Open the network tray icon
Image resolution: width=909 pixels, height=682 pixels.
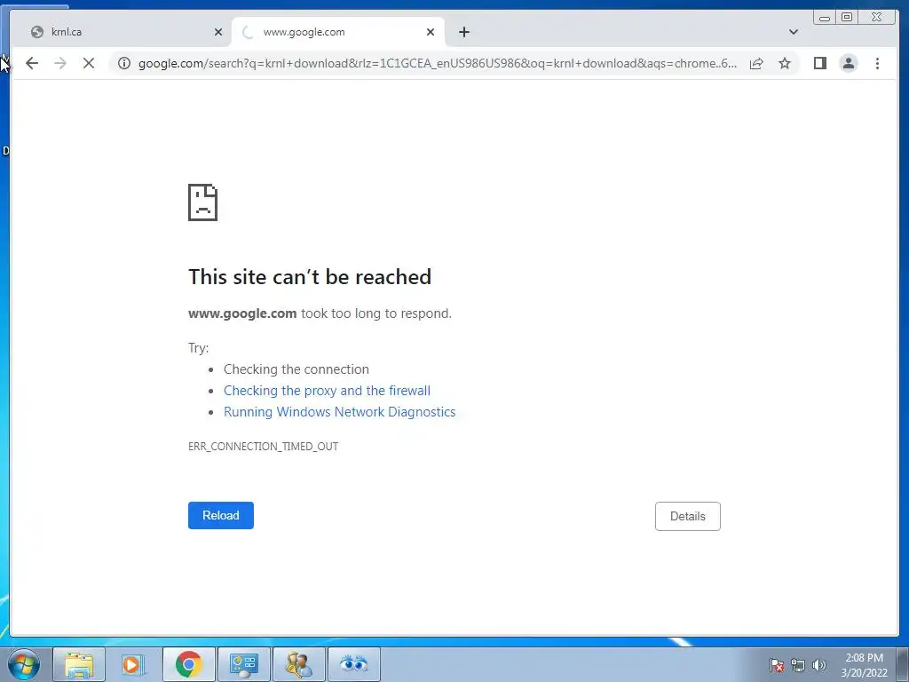click(x=798, y=665)
